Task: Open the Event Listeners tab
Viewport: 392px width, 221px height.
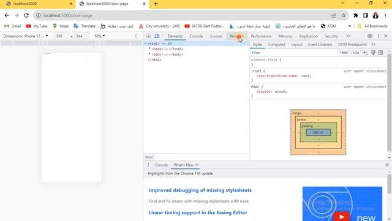Action: [x=320, y=44]
